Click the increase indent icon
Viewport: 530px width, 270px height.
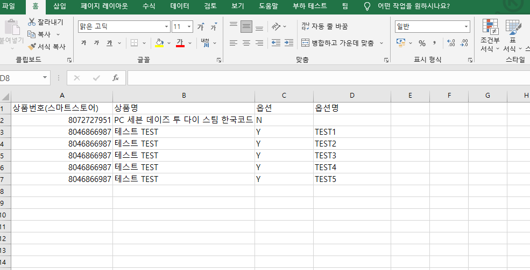(x=289, y=43)
